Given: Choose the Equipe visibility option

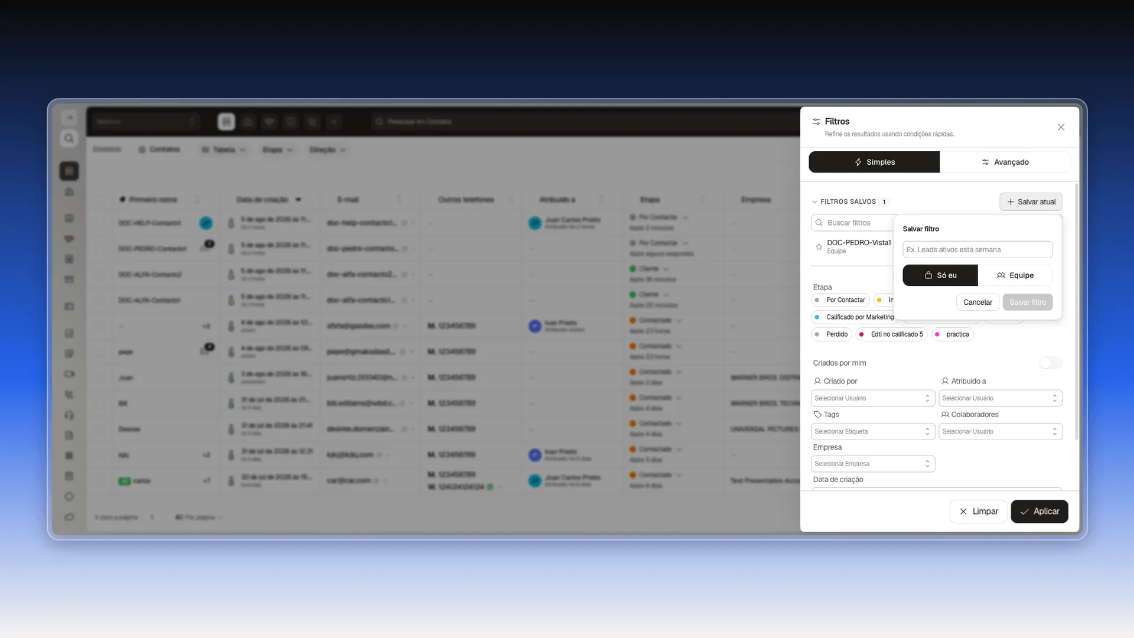Looking at the screenshot, I should 1015,275.
